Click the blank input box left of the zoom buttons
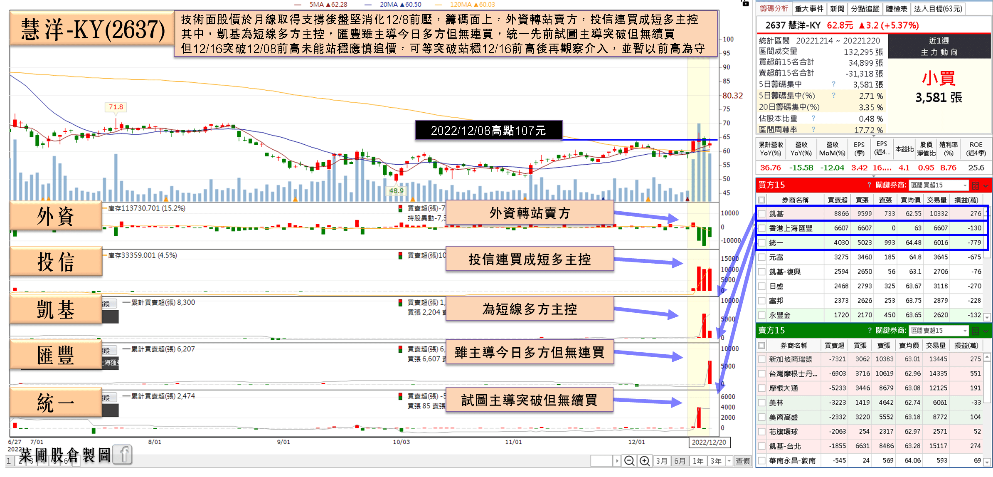This screenshot has width=993, height=477. coord(601,461)
